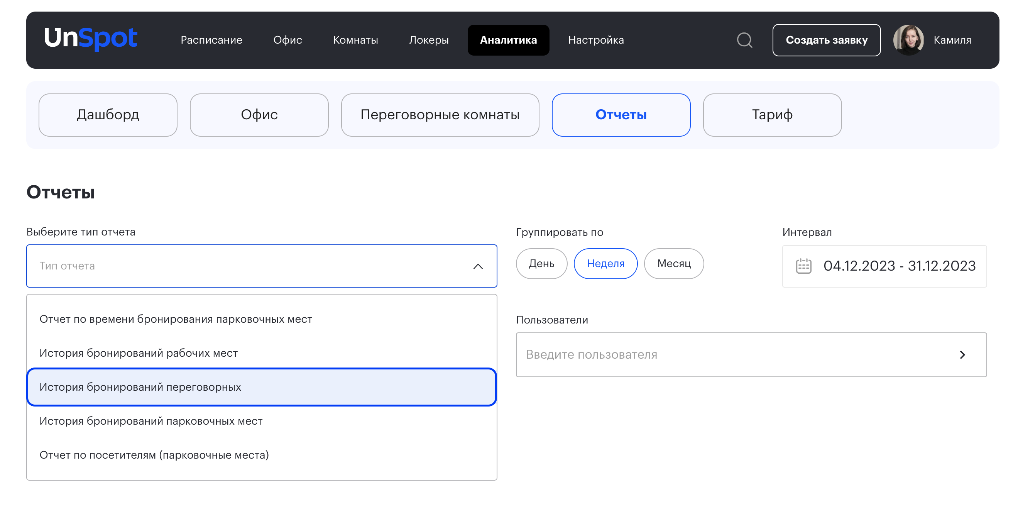Click the search magnifier icon

point(744,40)
